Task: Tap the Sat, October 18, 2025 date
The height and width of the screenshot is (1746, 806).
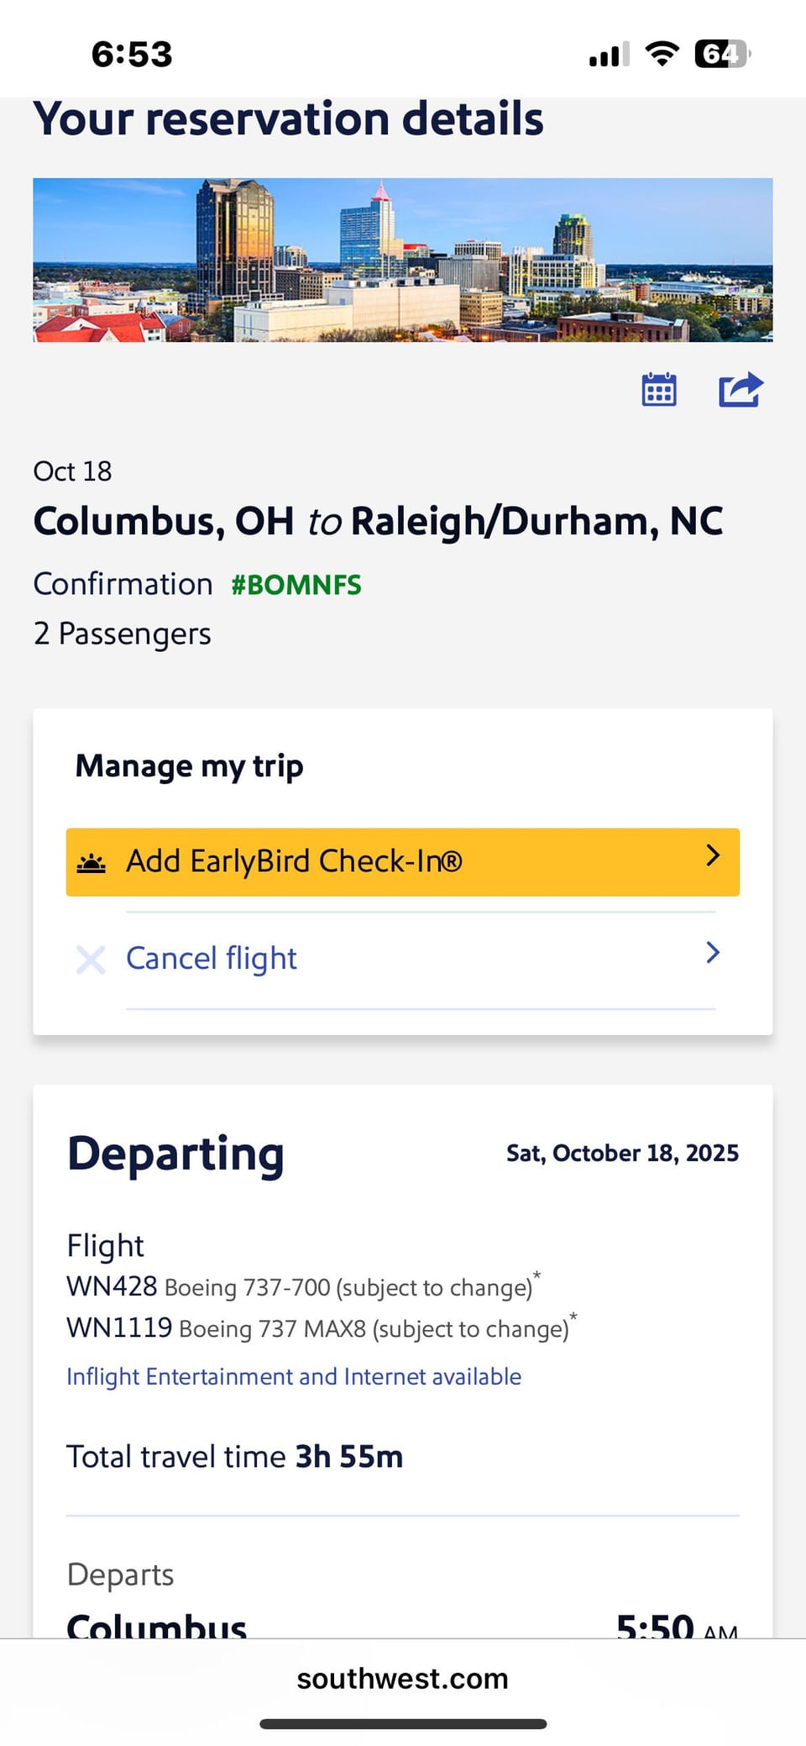Action: click(x=622, y=1153)
